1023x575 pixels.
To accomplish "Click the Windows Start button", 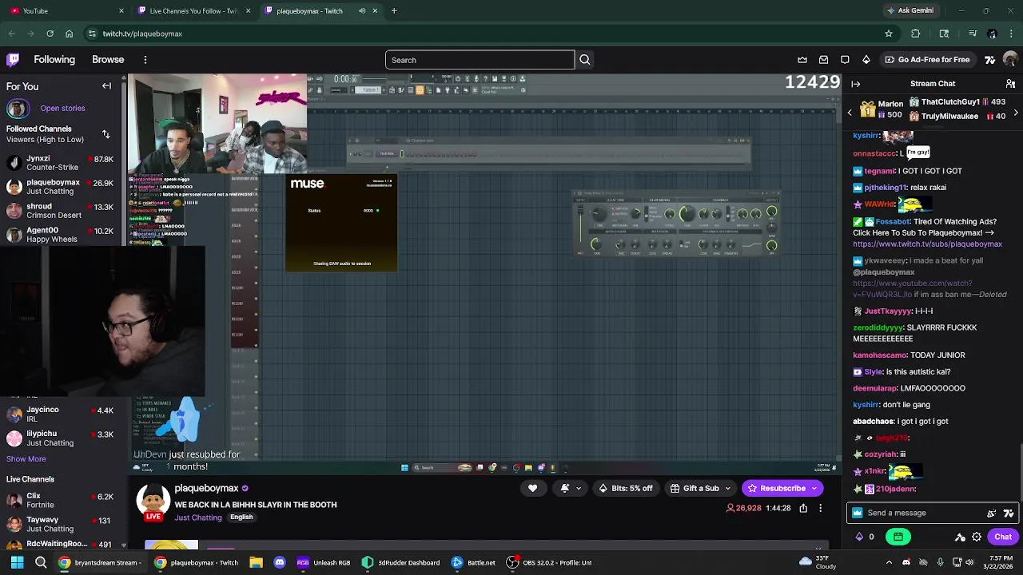I will [x=17, y=562].
